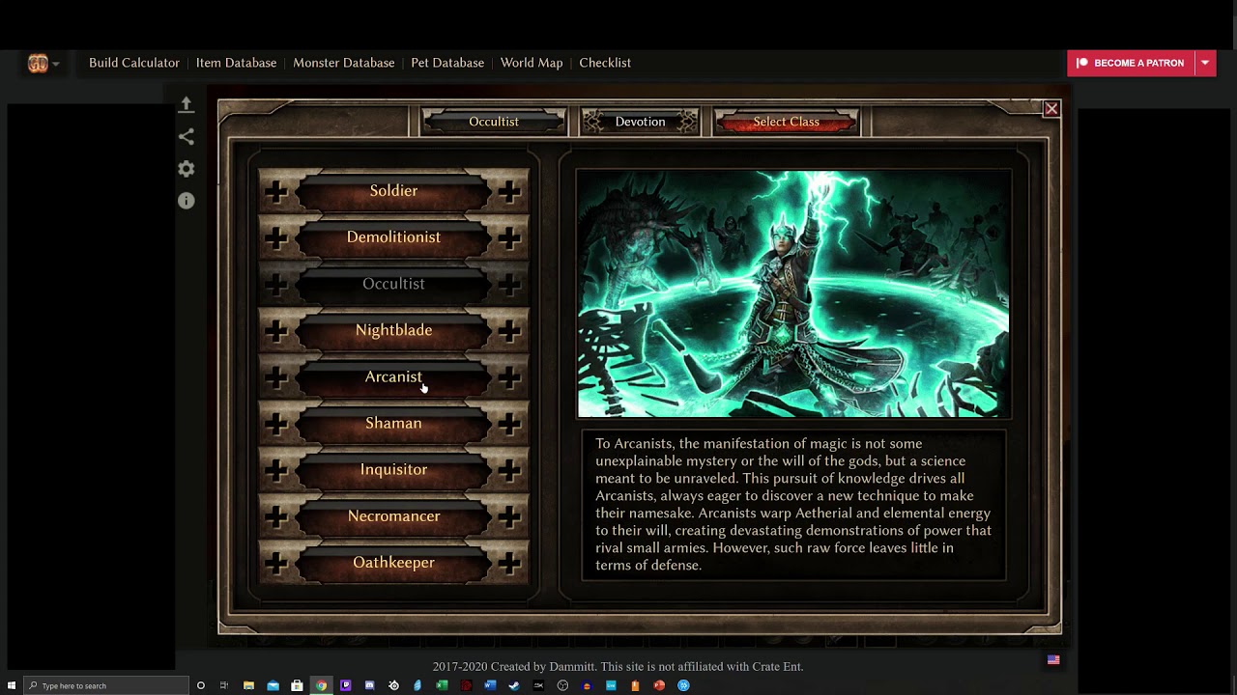
Task: Expand the arrow next to site logo
Action: [x=56, y=64]
